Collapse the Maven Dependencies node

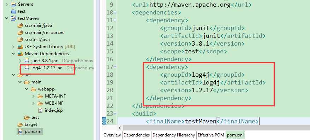click(13, 54)
